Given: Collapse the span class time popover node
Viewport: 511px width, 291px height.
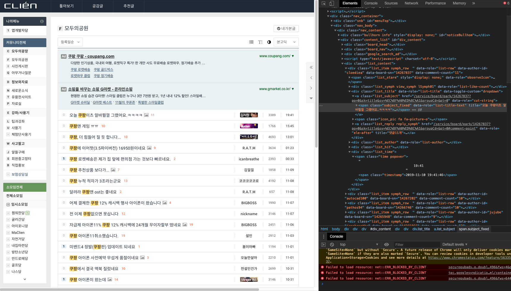Looking at the screenshot, I should pos(353,157).
